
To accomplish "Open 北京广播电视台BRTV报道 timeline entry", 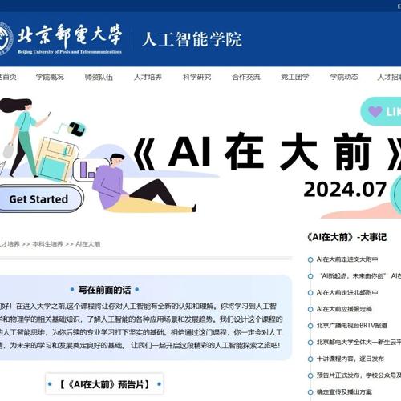I will (352, 326).
